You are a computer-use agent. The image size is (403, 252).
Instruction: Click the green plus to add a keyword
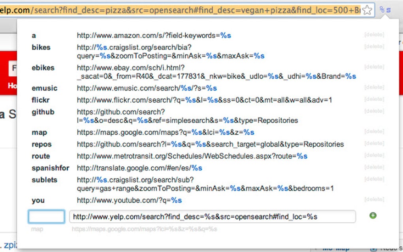point(373,215)
